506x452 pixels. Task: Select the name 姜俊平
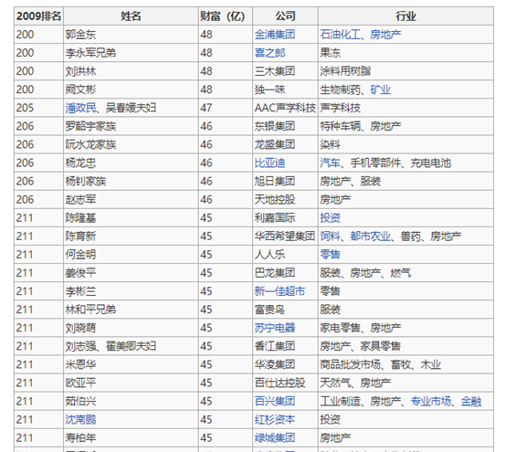(x=80, y=273)
